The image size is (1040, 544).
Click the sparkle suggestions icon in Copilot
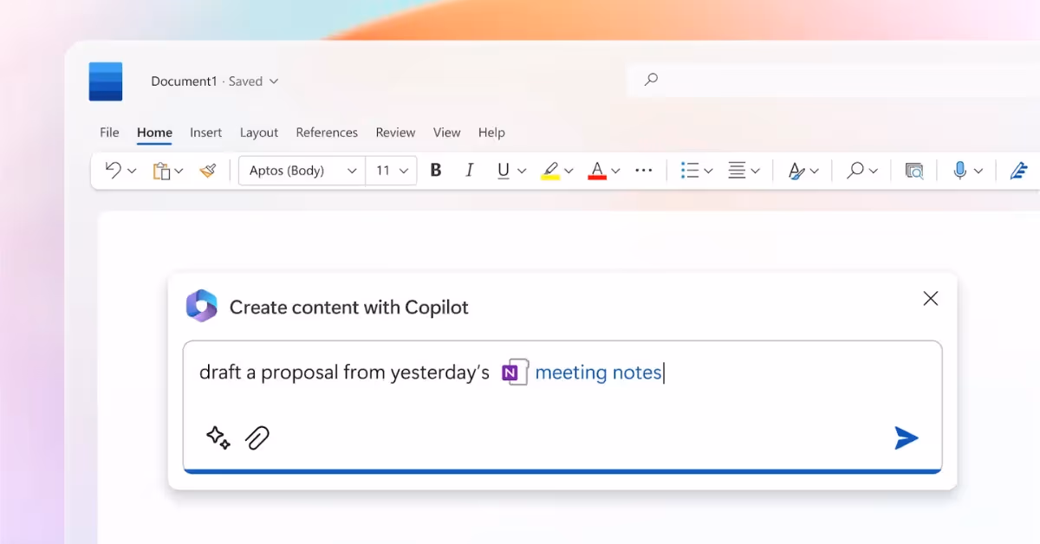pyautogui.click(x=218, y=438)
